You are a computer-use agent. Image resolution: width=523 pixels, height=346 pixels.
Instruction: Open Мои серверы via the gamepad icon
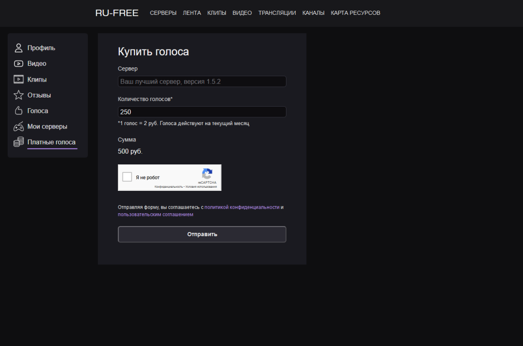click(x=18, y=126)
